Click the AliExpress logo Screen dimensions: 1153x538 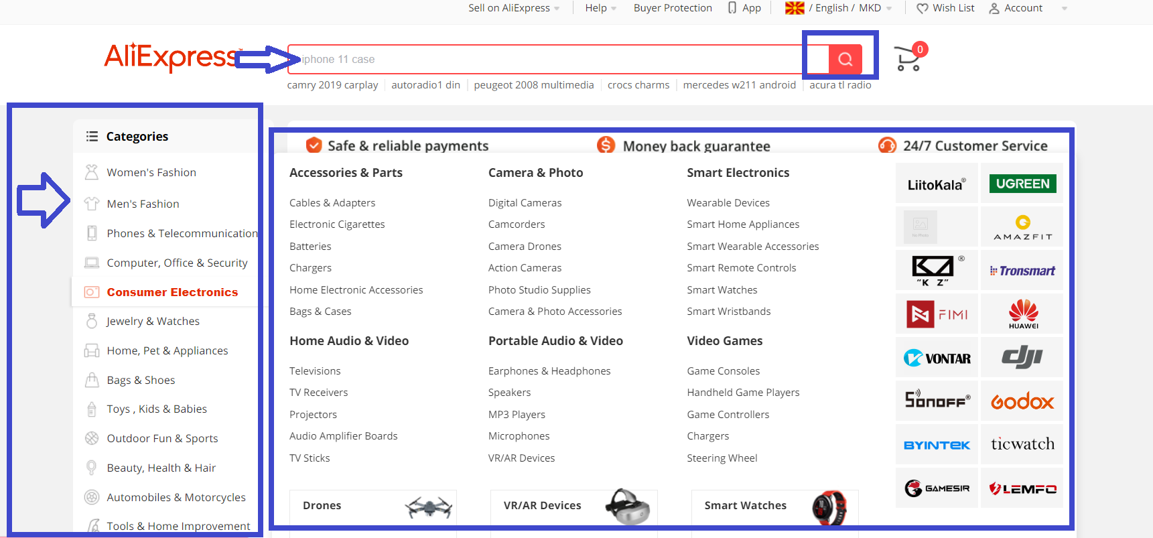tap(171, 56)
